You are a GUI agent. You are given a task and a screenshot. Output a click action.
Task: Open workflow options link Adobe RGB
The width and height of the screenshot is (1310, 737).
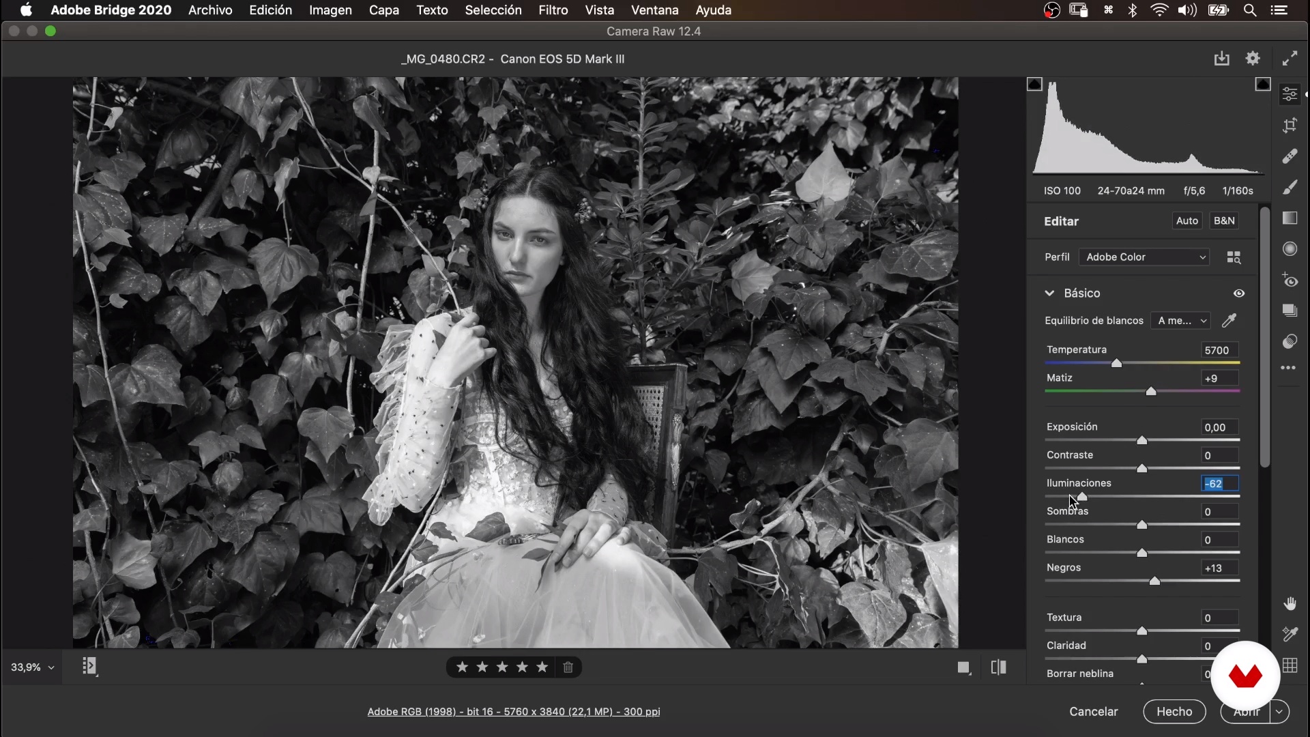pos(514,712)
